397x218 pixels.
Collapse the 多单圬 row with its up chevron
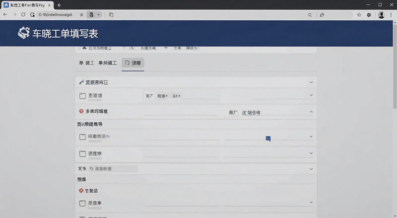pos(312,112)
